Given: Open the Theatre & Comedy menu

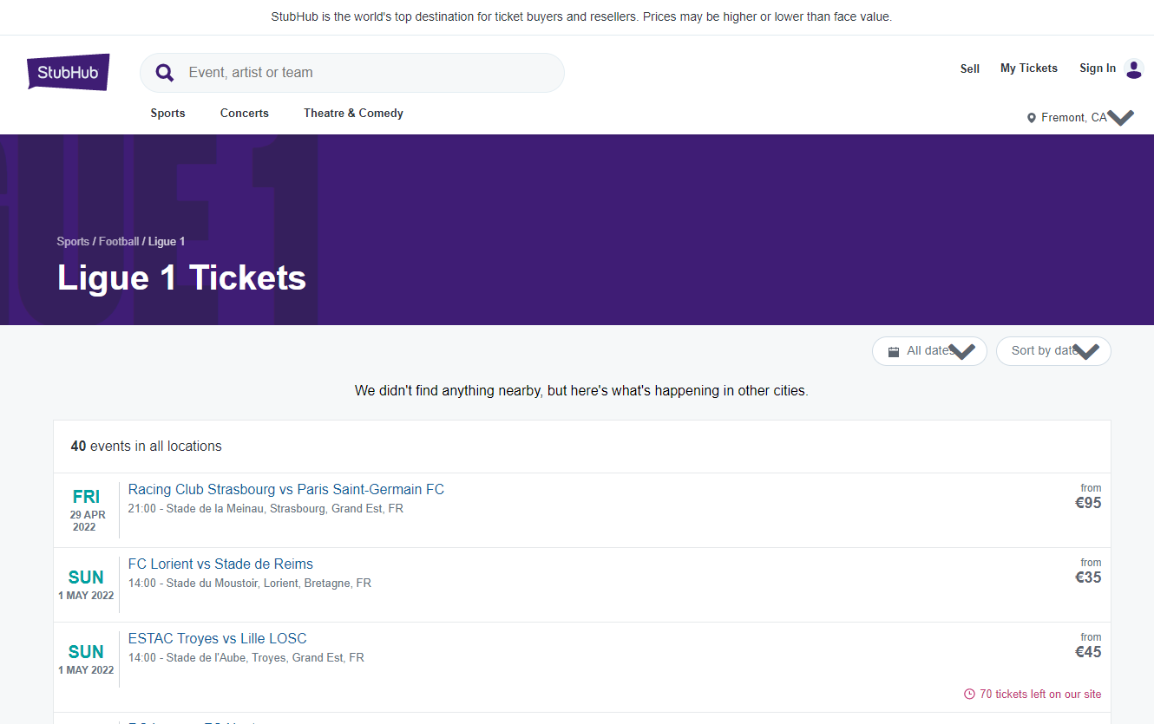Looking at the screenshot, I should pos(353,113).
